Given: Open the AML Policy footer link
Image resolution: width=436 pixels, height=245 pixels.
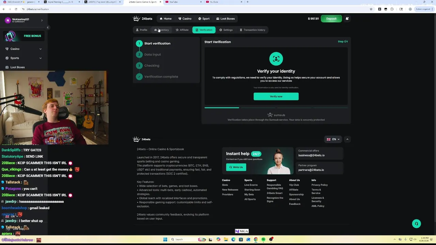Looking at the screenshot, I should (x=318, y=206).
